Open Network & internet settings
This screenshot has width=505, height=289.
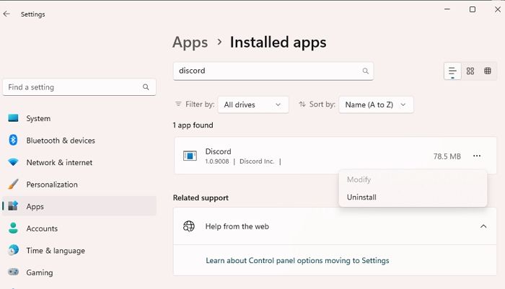59,162
